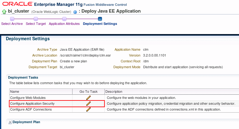Go to the Select Target step
The width and height of the screenshot is (239, 129).
(x=36, y=24)
